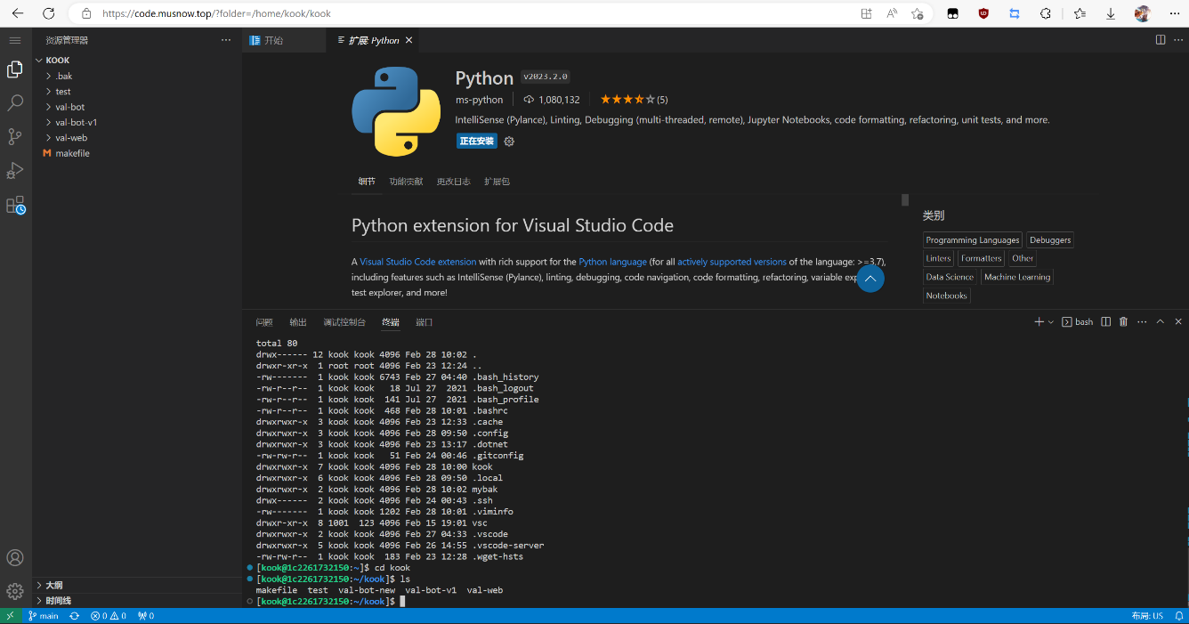Expand the val-bot folder
The height and width of the screenshot is (624, 1189).
[137, 107]
